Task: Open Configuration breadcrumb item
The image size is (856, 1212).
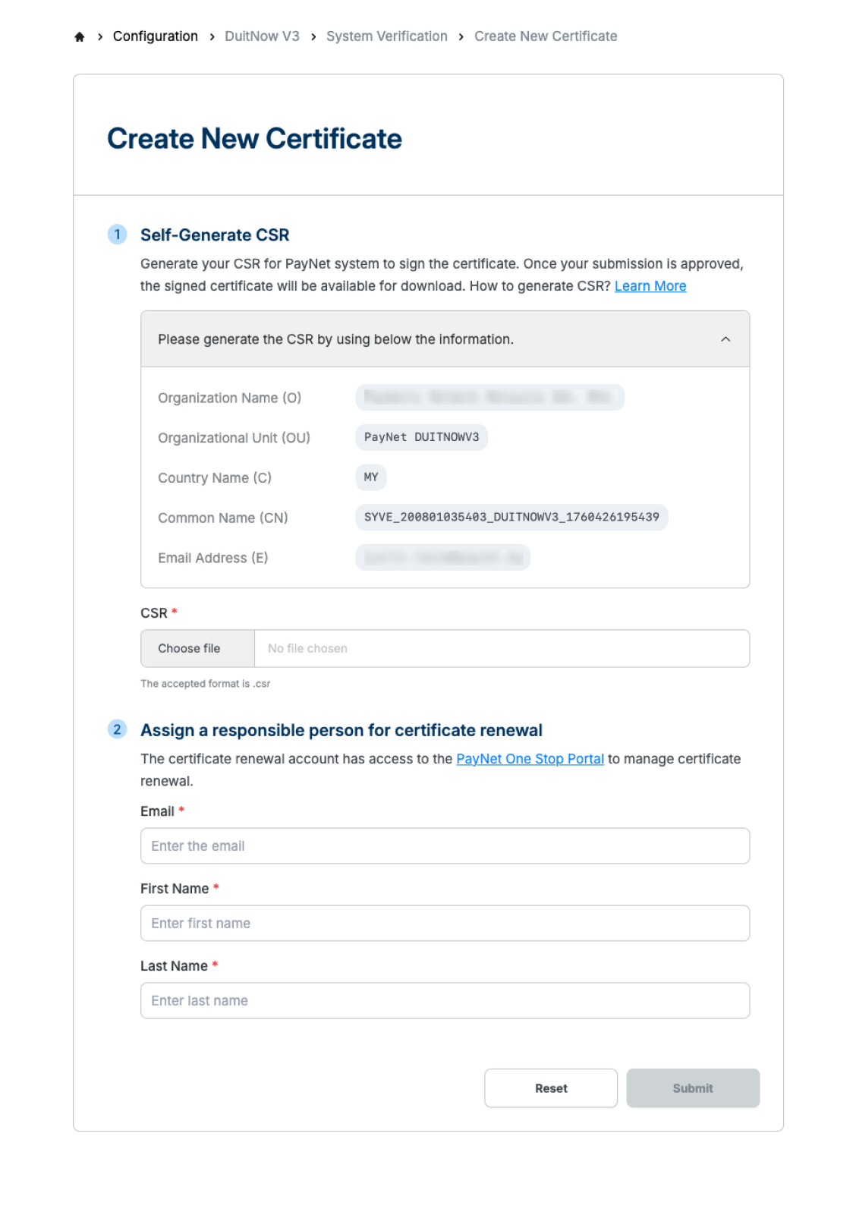Action: (x=155, y=36)
